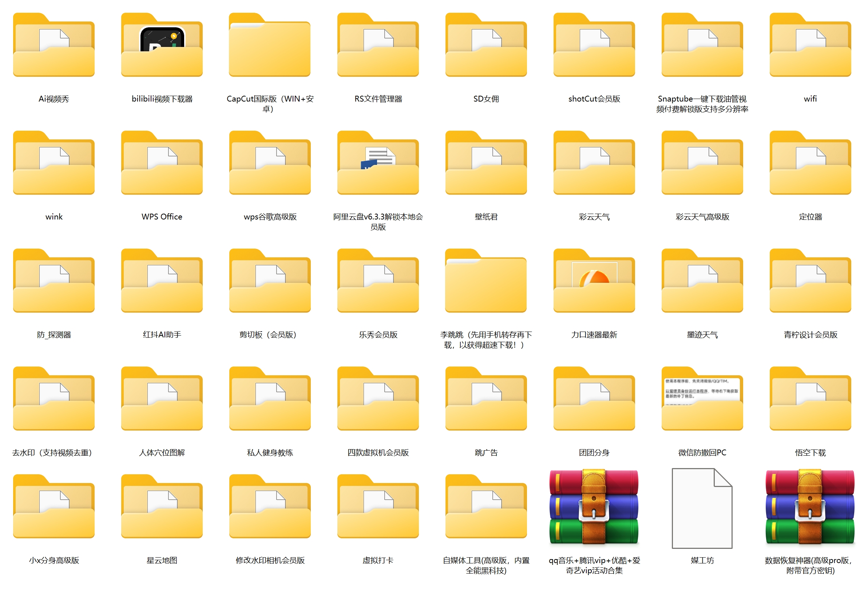Click the 悟空下载 folder name text
Screen dimensions: 864x594
pos(810,452)
